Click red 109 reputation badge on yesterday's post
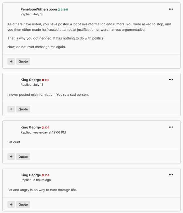Viewport: 183px width, 213px height. (46, 128)
